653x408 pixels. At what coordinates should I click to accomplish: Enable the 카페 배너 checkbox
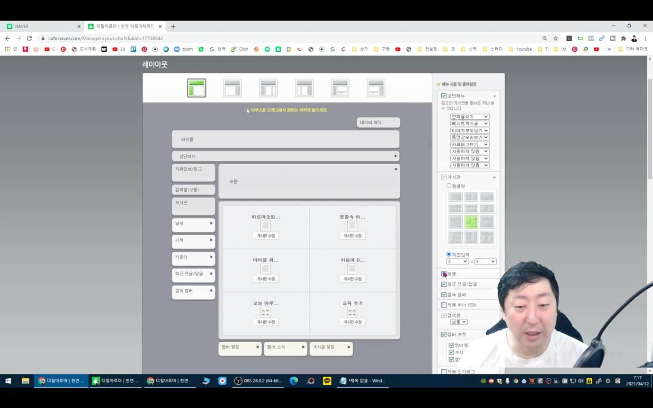pyautogui.click(x=444, y=305)
